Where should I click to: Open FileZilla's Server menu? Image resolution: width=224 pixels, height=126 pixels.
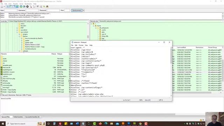click(21, 4)
